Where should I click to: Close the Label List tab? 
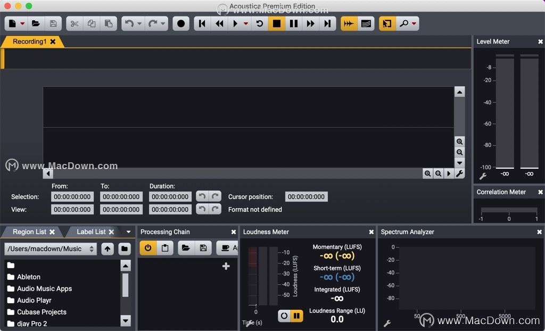[111, 232]
